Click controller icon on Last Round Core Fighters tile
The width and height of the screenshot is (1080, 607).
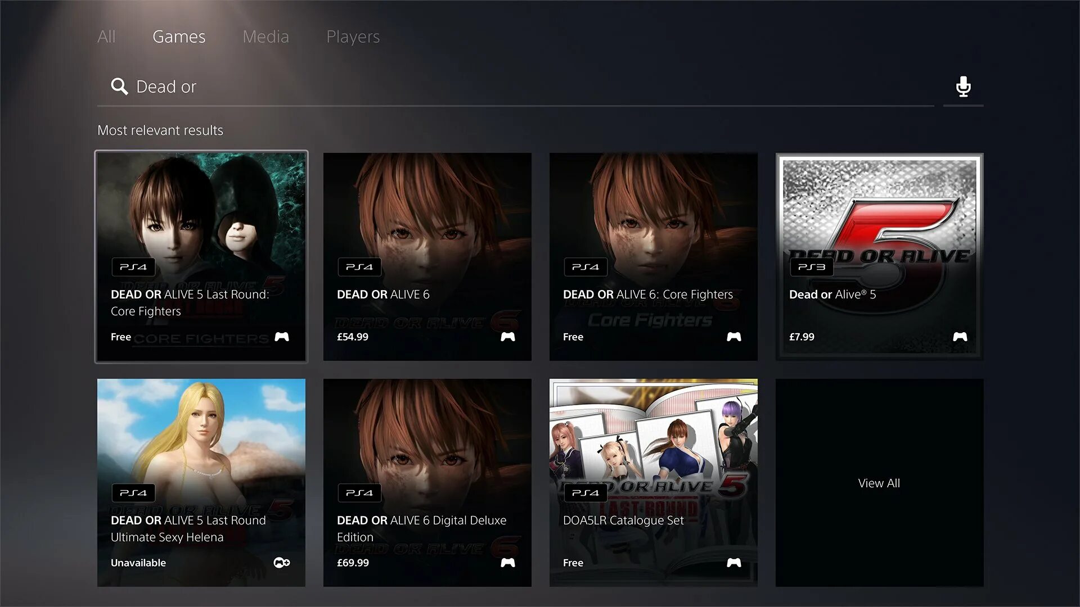click(281, 337)
